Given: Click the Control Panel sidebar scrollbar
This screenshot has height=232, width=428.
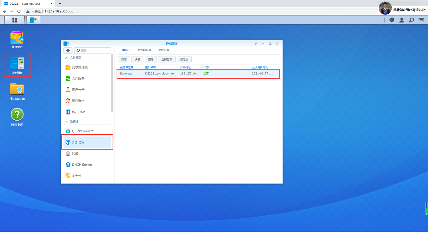Looking at the screenshot, I should pyautogui.click(x=112, y=83).
